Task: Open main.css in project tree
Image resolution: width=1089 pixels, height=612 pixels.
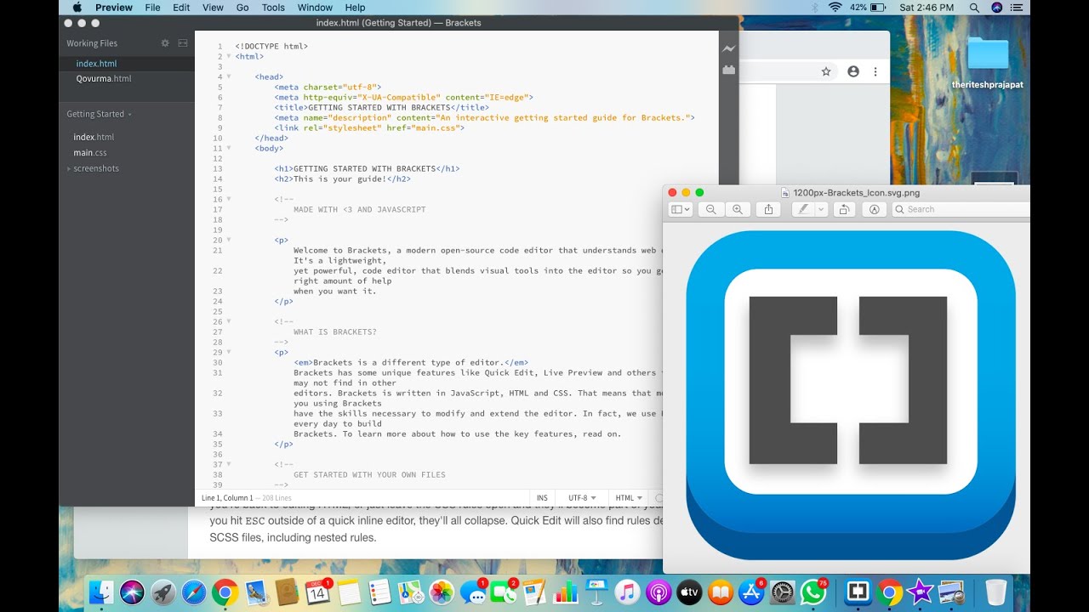Action: (90, 153)
